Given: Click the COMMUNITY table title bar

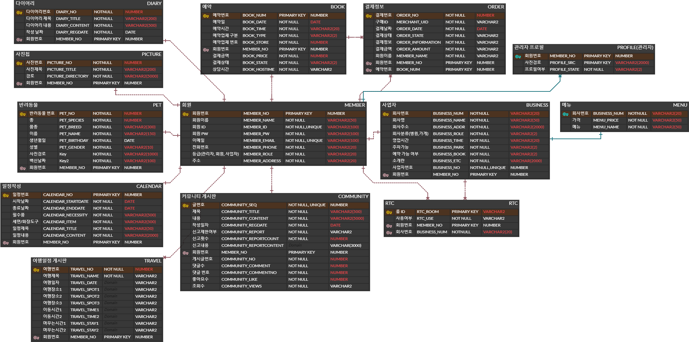Looking at the screenshot, I should (x=275, y=196).
